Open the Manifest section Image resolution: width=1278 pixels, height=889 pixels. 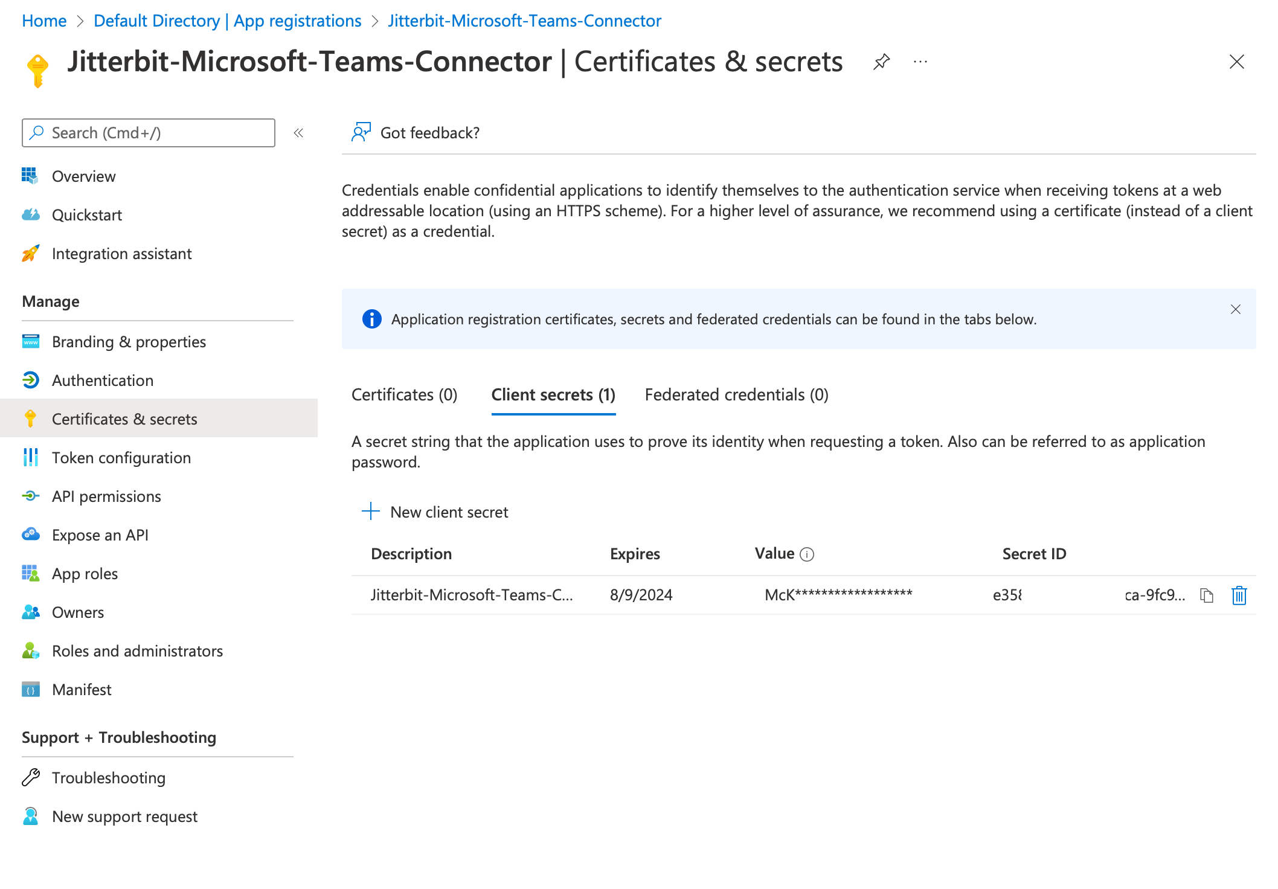pos(83,690)
